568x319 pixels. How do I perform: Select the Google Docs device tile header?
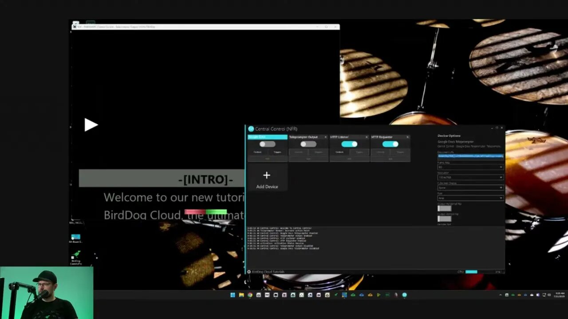(x=267, y=137)
